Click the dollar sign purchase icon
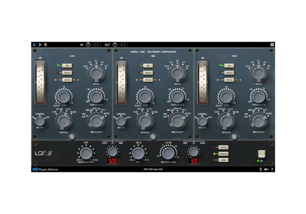The width and height of the screenshot is (306, 214). pyautogui.click(x=261, y=169)
